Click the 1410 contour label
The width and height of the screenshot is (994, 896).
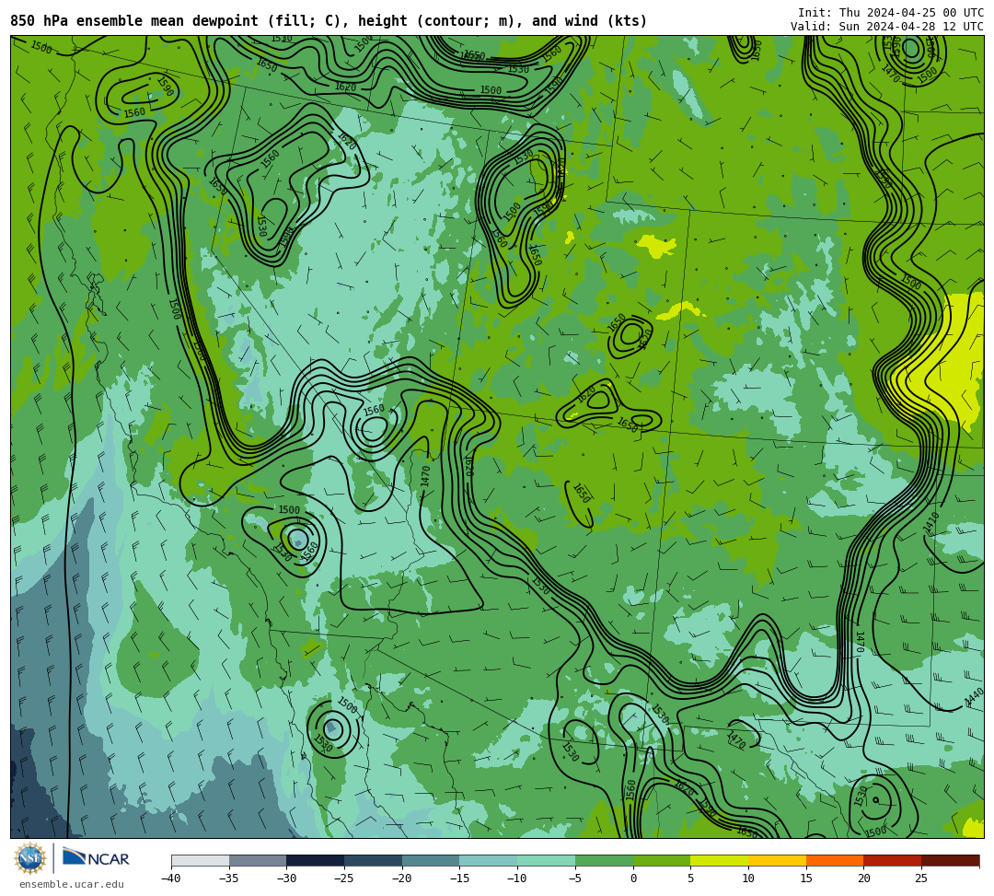(930, 523)
